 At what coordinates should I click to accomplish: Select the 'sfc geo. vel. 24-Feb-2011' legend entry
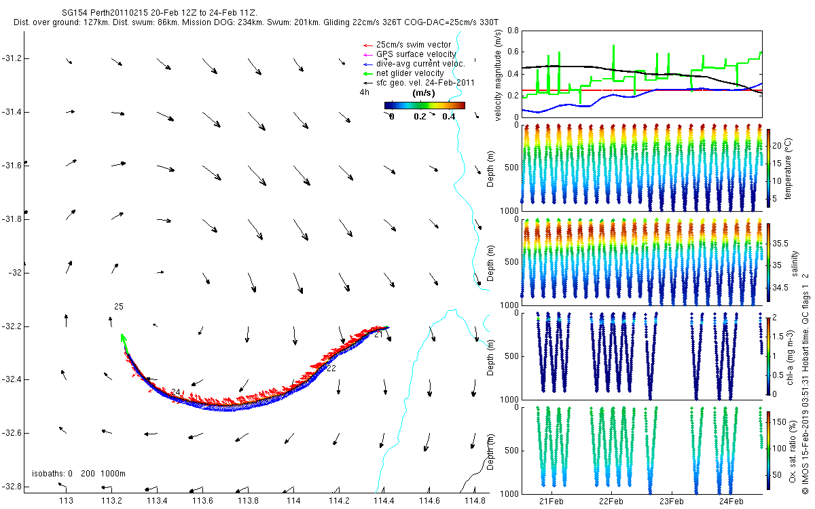coord(424,83)
